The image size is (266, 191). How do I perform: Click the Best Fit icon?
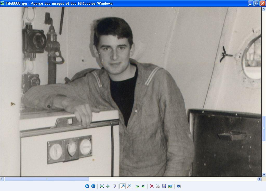(x=102, y=186)
